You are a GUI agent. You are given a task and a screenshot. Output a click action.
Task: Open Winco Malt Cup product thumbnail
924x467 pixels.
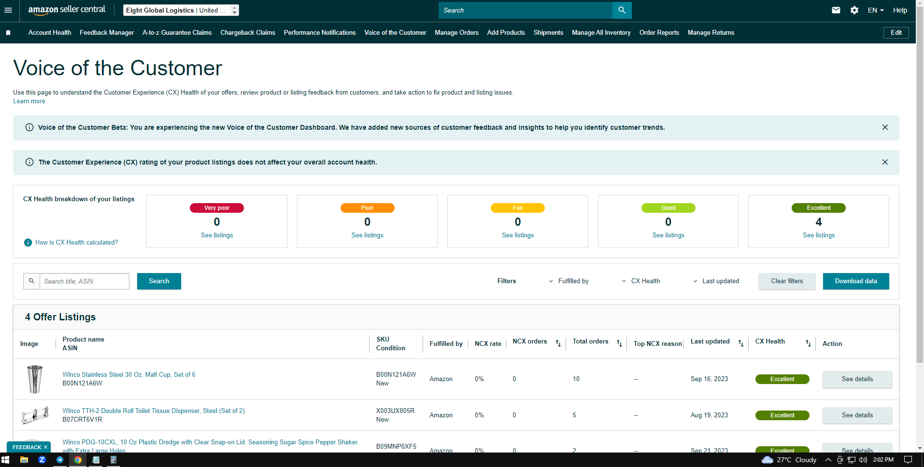[35, 379]
